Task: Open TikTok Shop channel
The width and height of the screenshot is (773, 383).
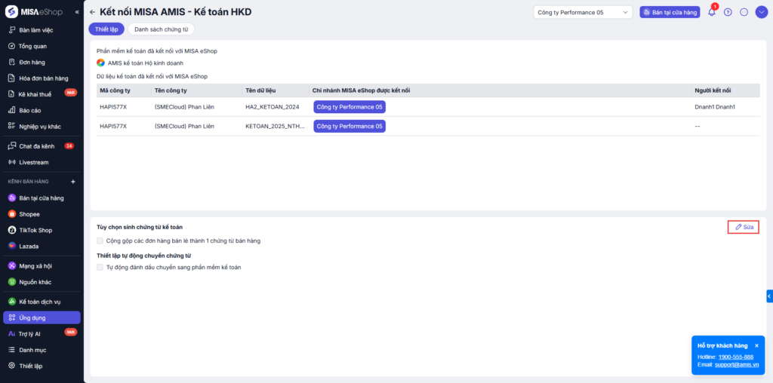Action: (35, 230)
